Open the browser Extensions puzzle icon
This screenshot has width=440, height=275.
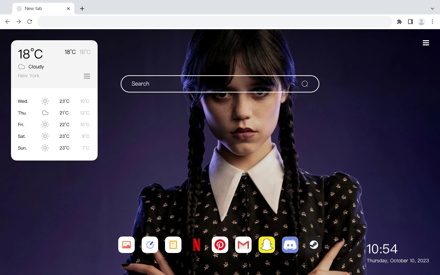click(399, 22)
